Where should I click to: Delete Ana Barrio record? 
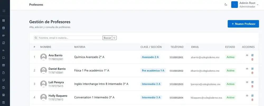(252, 59)
